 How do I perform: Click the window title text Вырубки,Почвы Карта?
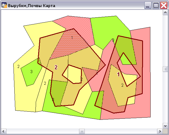tap(32, 6)
